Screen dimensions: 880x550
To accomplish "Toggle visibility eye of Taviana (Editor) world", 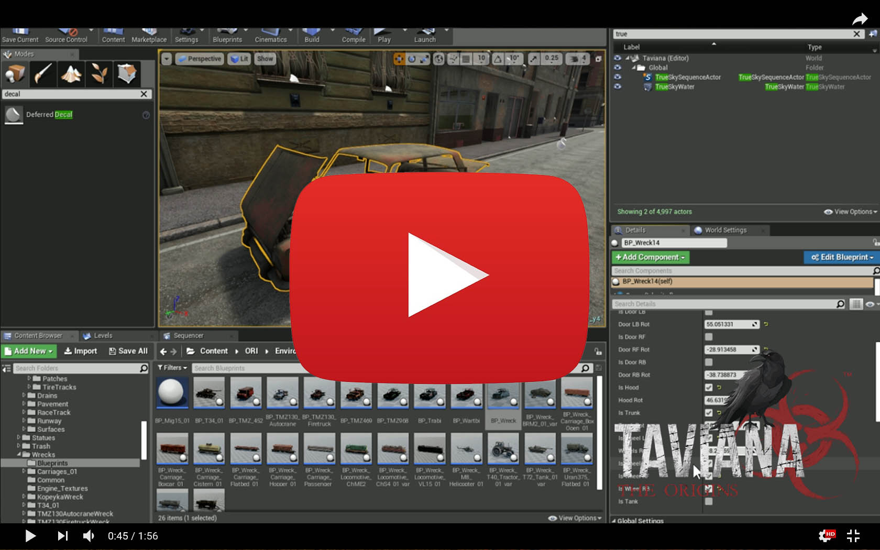I will click(x=618, y=58).
